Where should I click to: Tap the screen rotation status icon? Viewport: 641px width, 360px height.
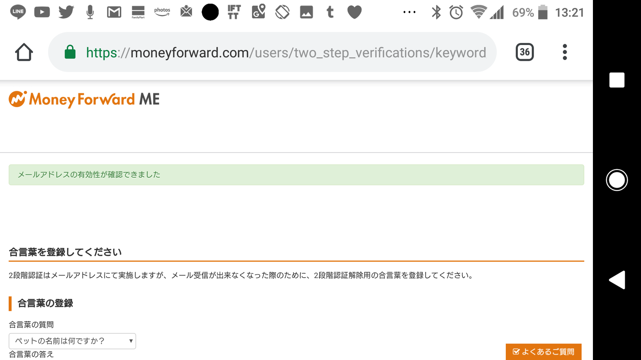click(x=282, y=12)
